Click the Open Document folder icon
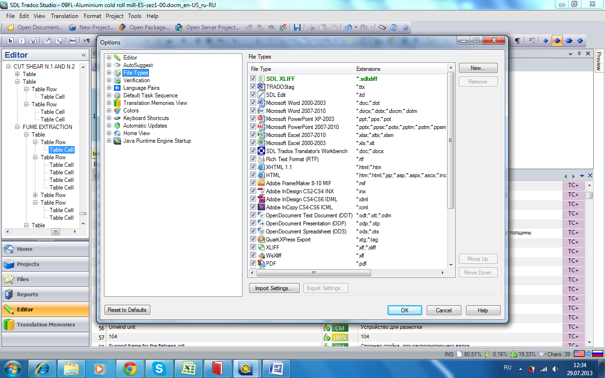 [x=10, y=27]
